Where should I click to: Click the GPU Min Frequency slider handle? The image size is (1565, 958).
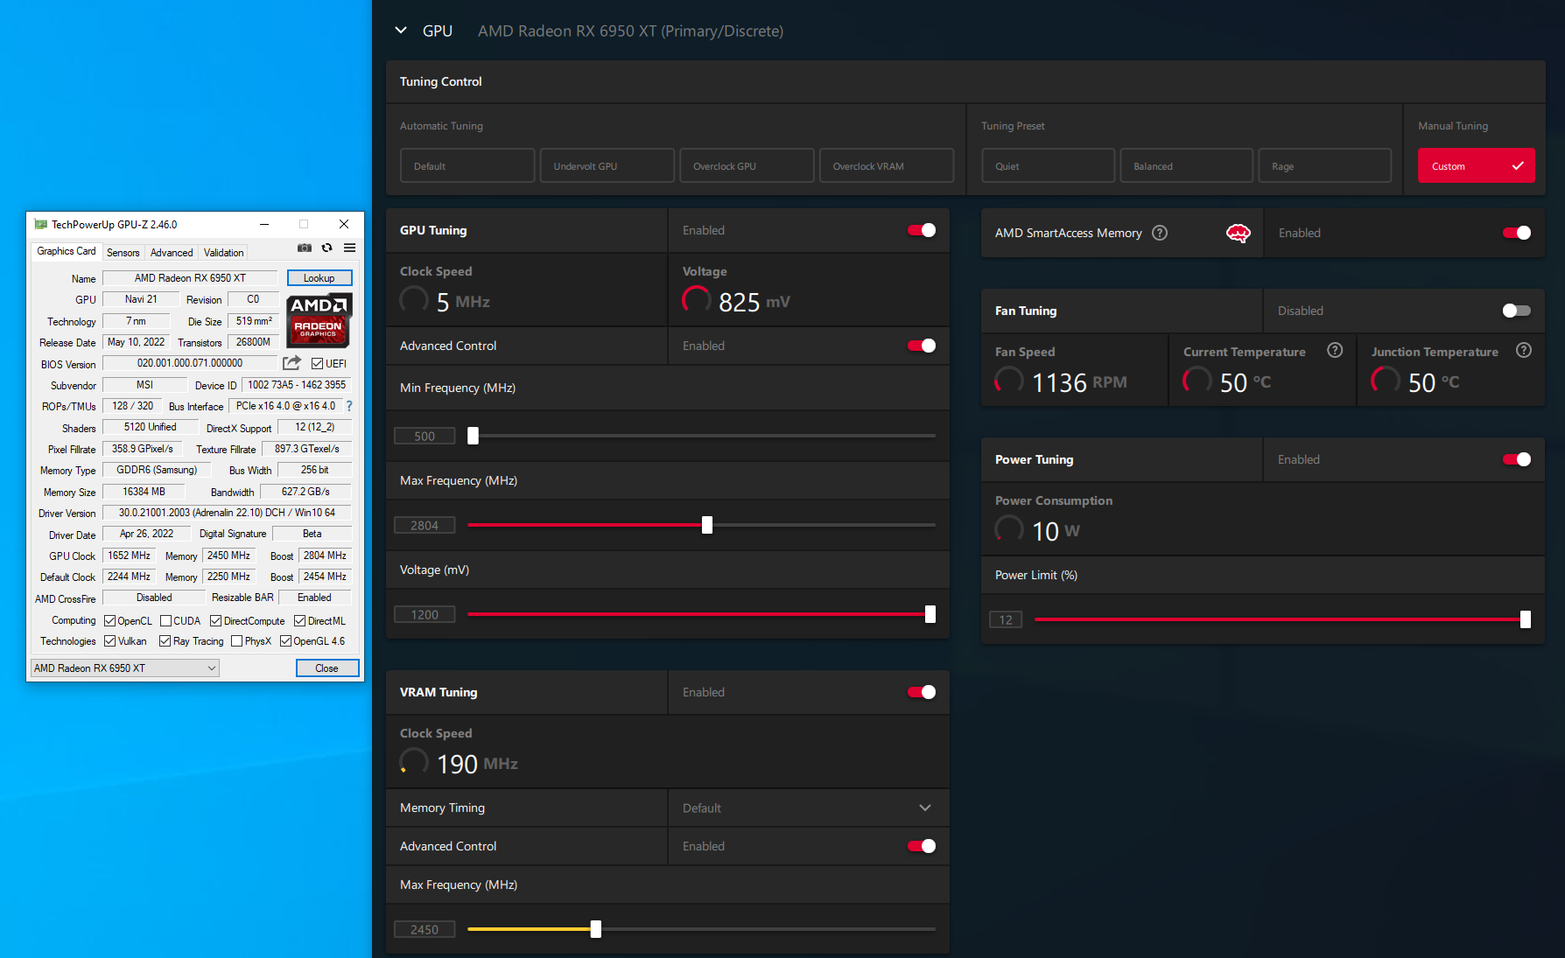pyautogui.click(x=473, y=436)
